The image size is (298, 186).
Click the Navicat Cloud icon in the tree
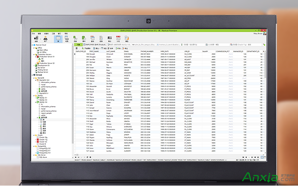[35, 45]
